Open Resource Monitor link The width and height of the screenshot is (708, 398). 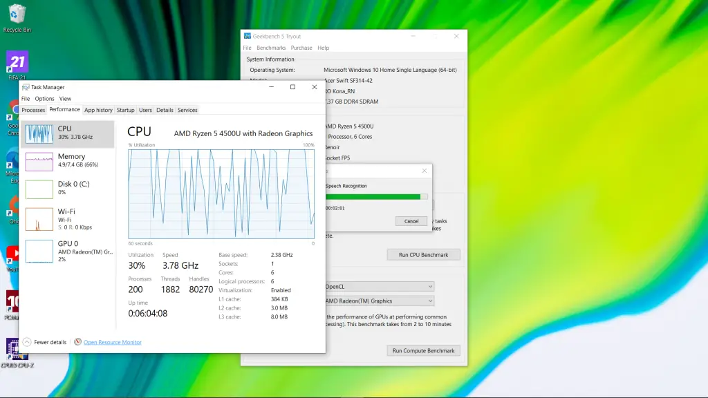[x=113, y=342]
